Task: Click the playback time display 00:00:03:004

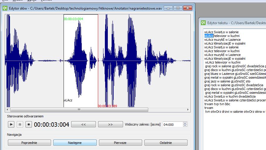Action: [x=52, y=125]
